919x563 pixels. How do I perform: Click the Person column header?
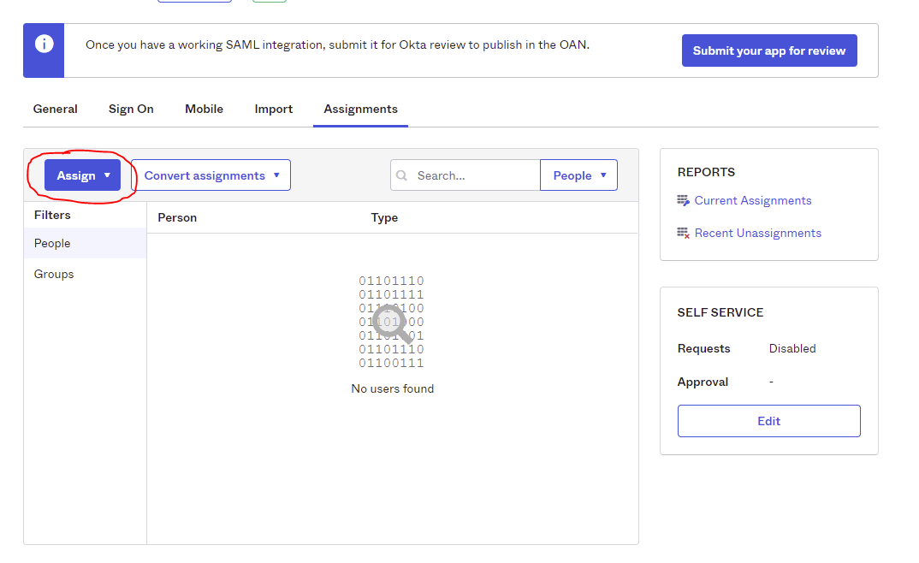[177, 218]
